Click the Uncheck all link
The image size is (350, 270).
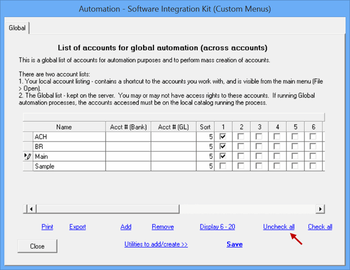tap(279, 227)
